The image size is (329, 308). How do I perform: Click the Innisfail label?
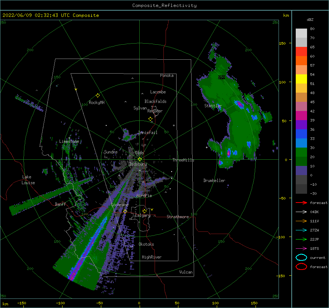pos(148,133)
